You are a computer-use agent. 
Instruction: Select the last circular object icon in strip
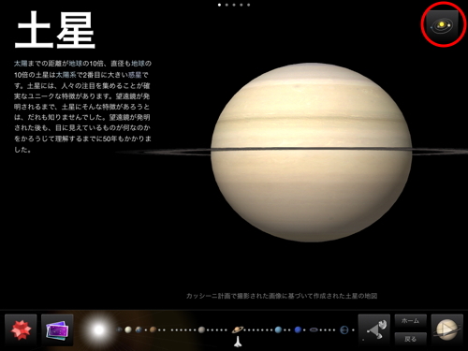pyautogui.click(x=344, y=329)
